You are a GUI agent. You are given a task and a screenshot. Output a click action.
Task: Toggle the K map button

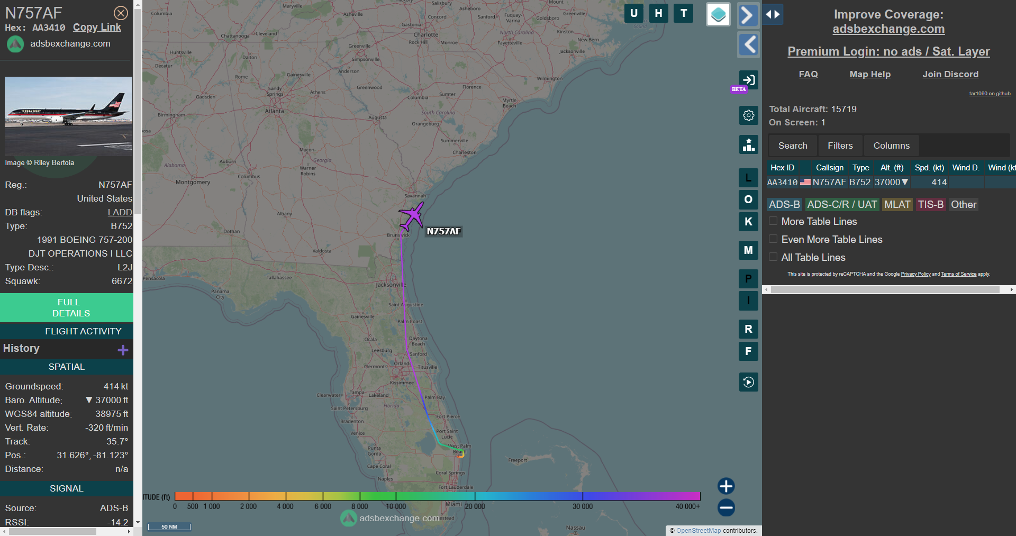tap(748, 222)
